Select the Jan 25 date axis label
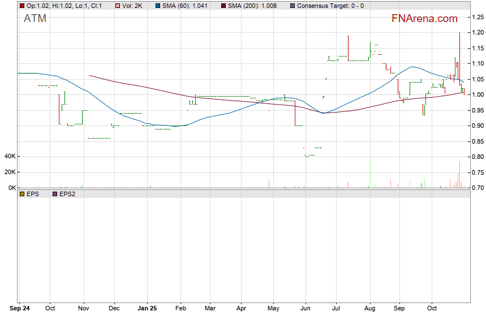The width and height of the screenshot is (486, 320). coord(147,309)
